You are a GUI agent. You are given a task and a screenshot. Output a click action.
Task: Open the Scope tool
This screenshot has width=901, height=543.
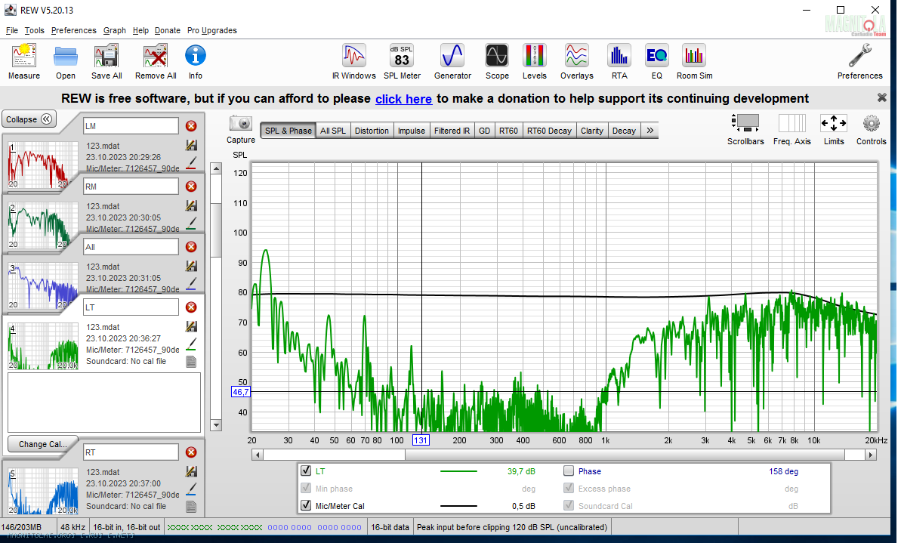point(496,56)
